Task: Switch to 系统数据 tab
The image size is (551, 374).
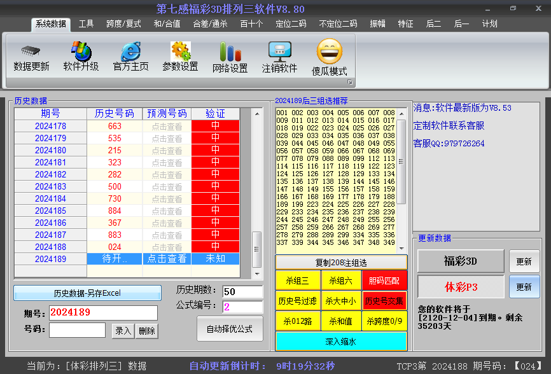Action: (51, 24)
